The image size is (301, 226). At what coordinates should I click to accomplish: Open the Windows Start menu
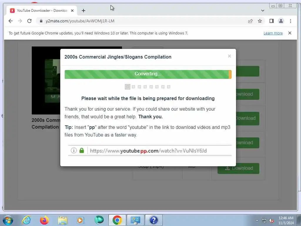8,220
